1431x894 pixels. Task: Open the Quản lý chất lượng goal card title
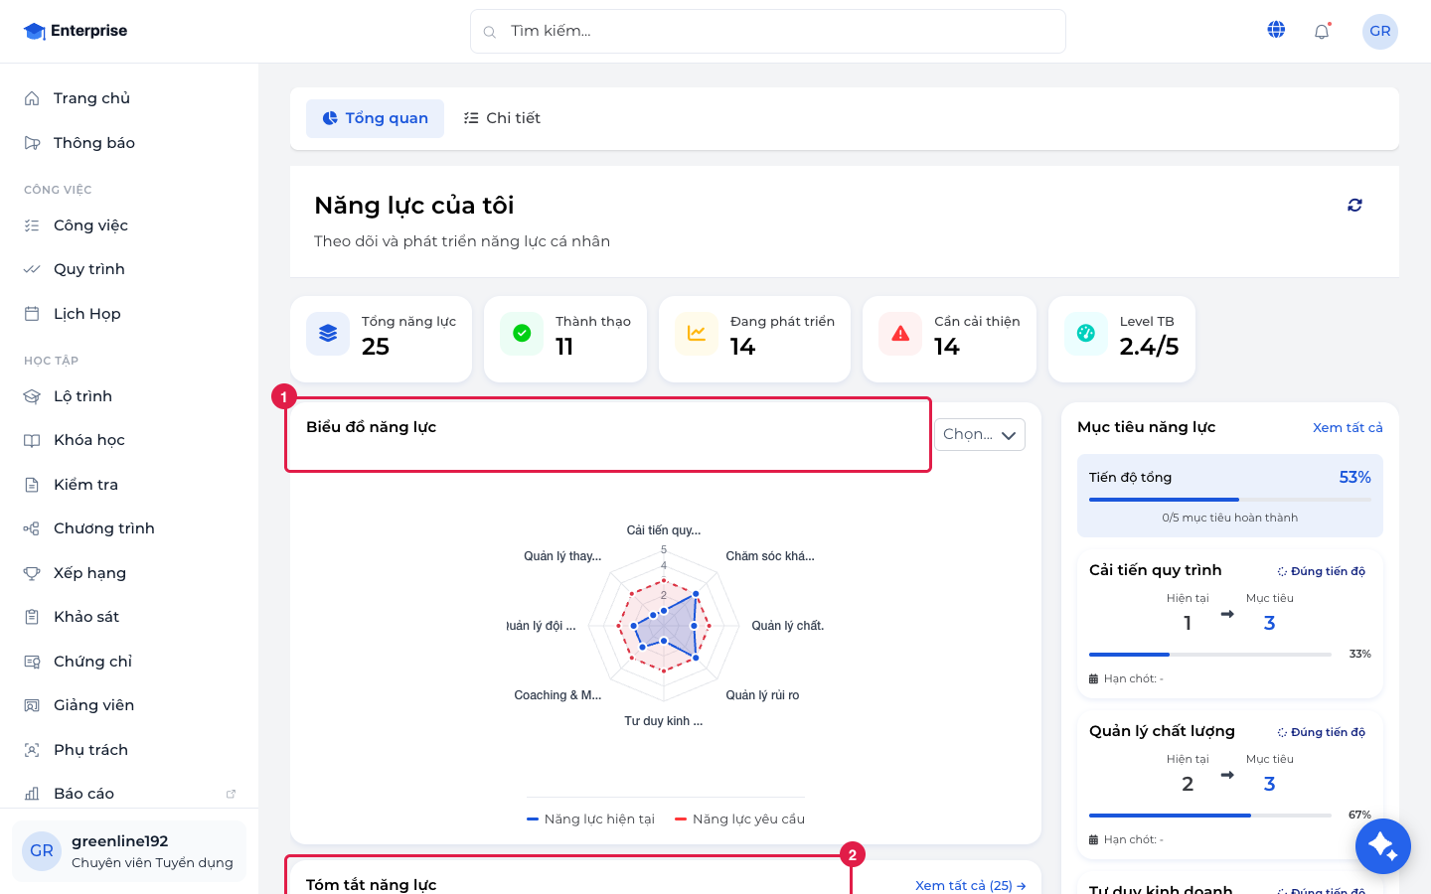click(x=1162, y=731)
